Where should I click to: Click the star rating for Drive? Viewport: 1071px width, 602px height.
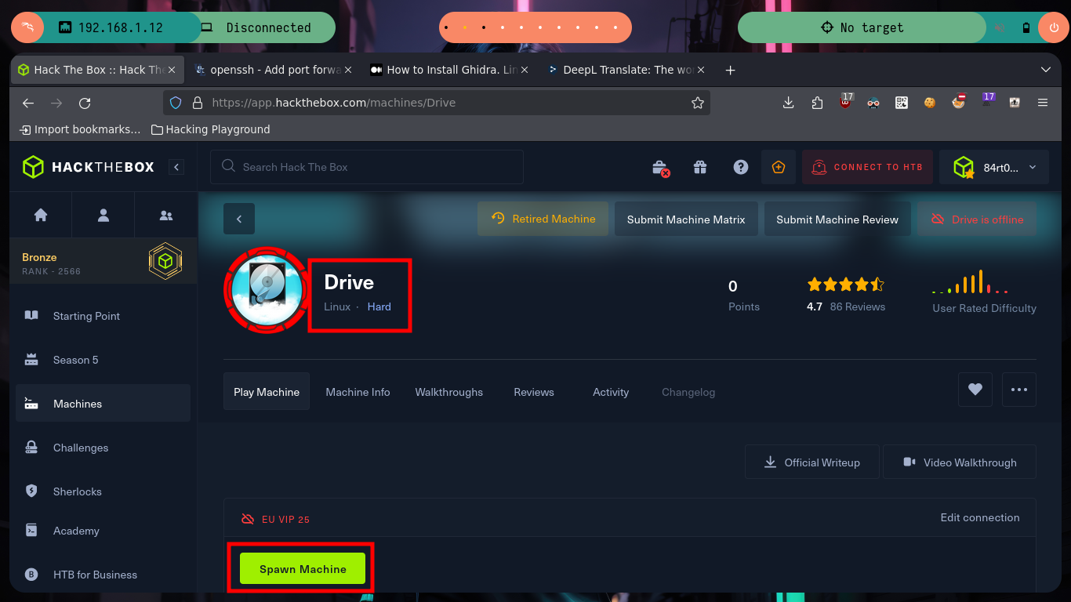pyautogui.click(x=845, y=284)
